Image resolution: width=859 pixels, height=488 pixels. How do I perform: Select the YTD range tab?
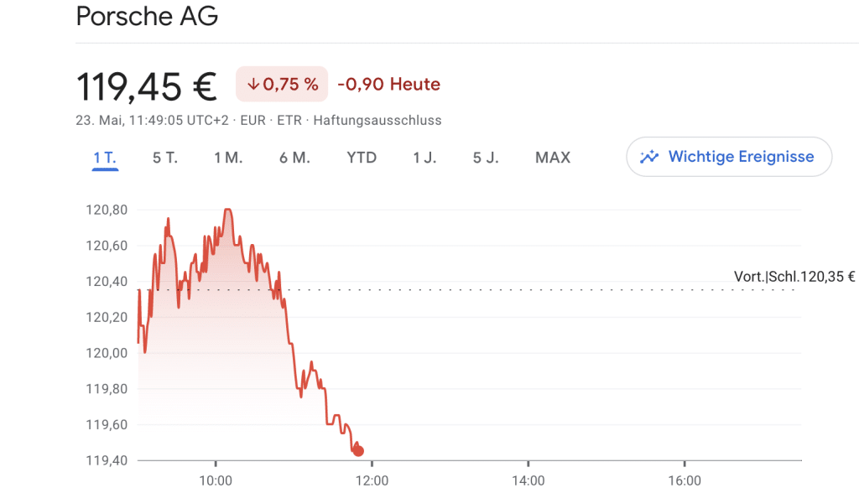click(x=362, y=158)
